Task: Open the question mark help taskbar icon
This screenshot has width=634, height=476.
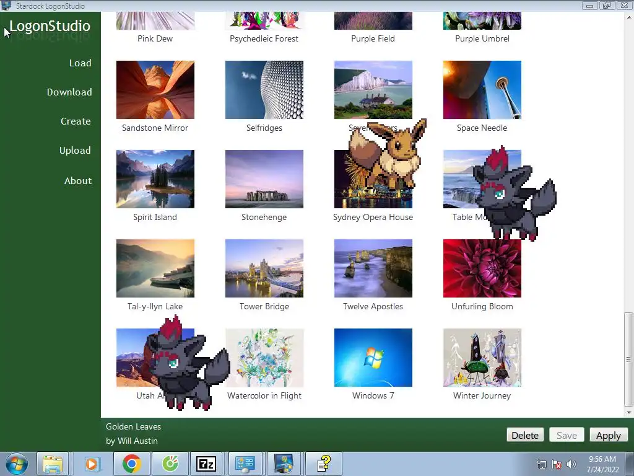Action: click(x=323, y=464)
